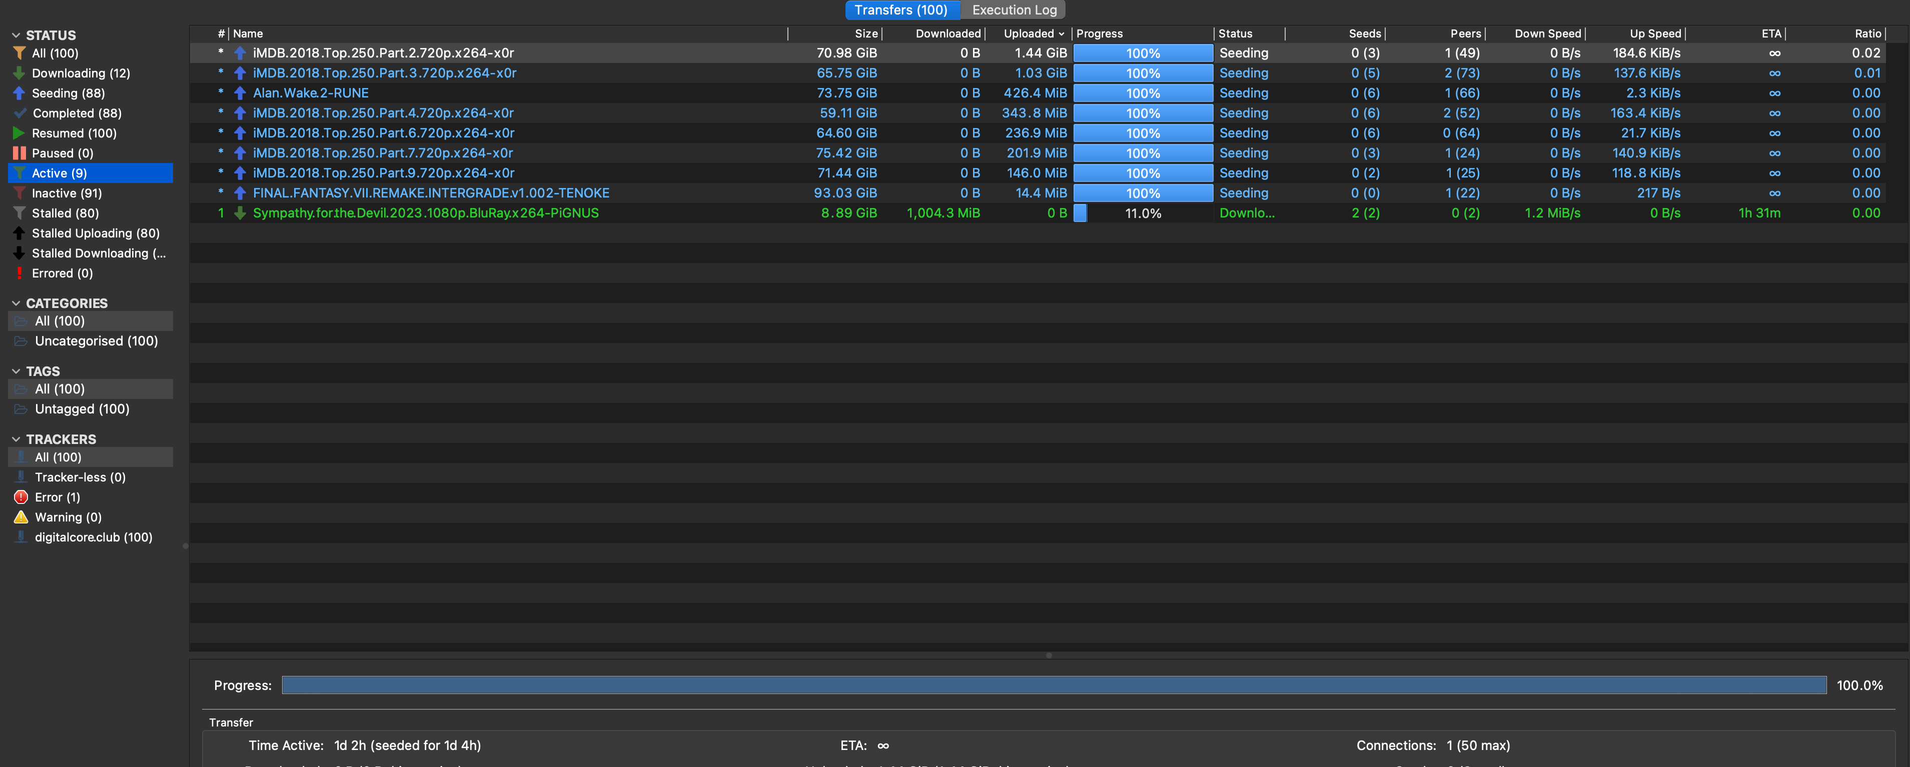Collapse the TAGS section chevron
The height and width of the screenshot is (767, 1910).
[x=16, y=371]
